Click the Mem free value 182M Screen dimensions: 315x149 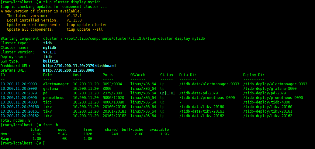pos(88,134)
